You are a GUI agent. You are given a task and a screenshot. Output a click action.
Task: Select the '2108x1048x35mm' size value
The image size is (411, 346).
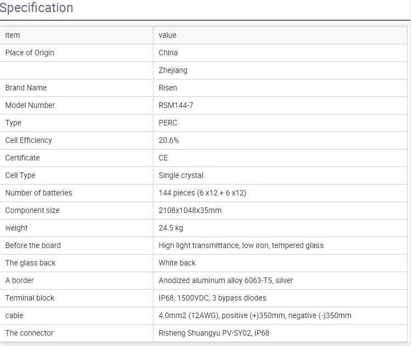[190, 211]
